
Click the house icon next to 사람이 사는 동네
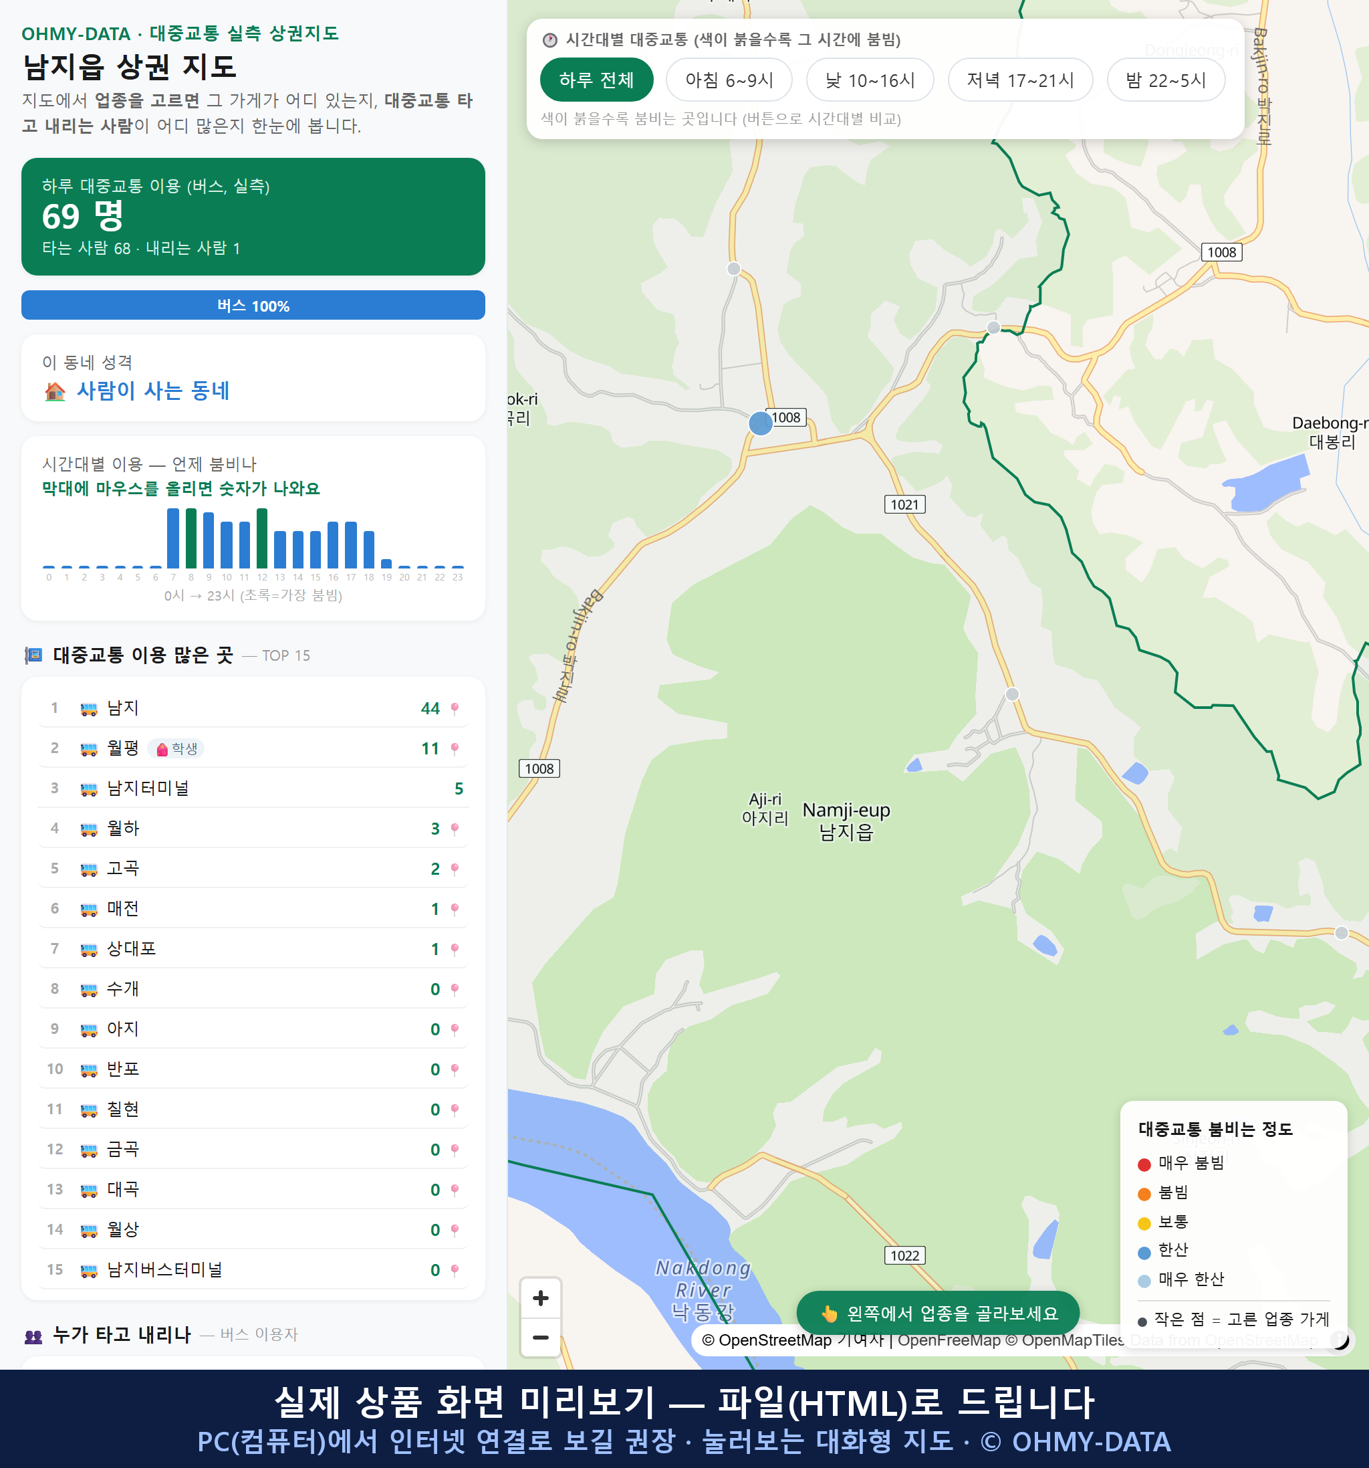click(x=55, y=391)
